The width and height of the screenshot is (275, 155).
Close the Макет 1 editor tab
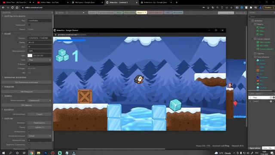click(145, 12)
